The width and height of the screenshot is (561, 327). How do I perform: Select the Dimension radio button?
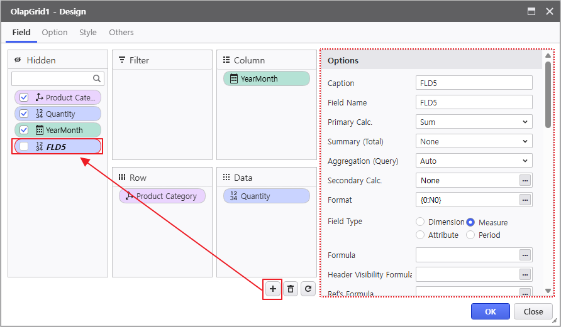[x=420, y=222]
